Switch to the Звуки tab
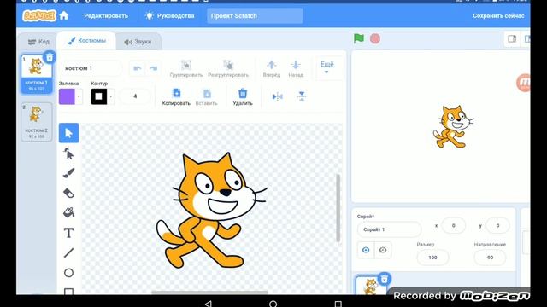Viewport: 547px width, 307px height. click(x=138, y=42)
